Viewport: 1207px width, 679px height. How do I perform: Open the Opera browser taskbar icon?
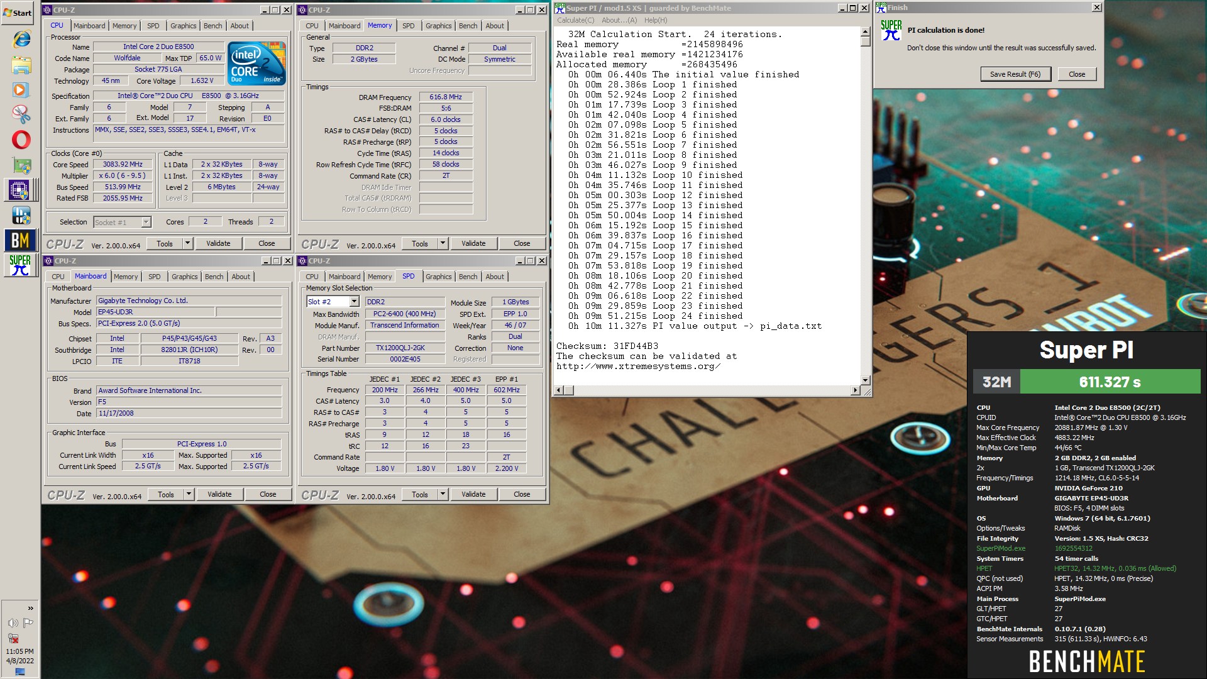pos(21,139)
